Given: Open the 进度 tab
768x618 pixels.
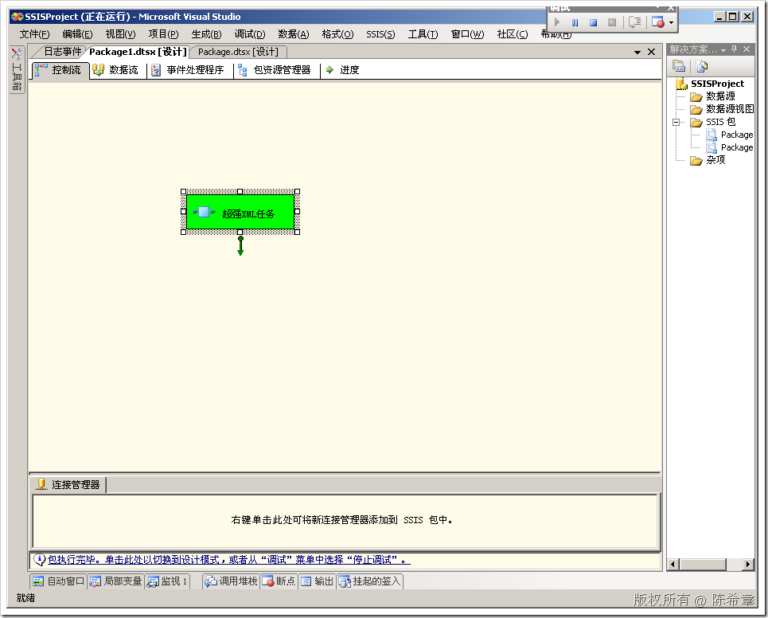Looking at the screenshot, I should [343, 70].
